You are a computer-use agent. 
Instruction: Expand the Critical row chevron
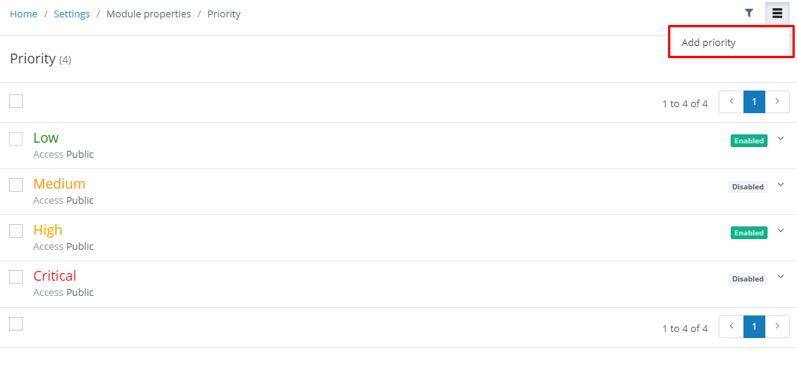781,276
